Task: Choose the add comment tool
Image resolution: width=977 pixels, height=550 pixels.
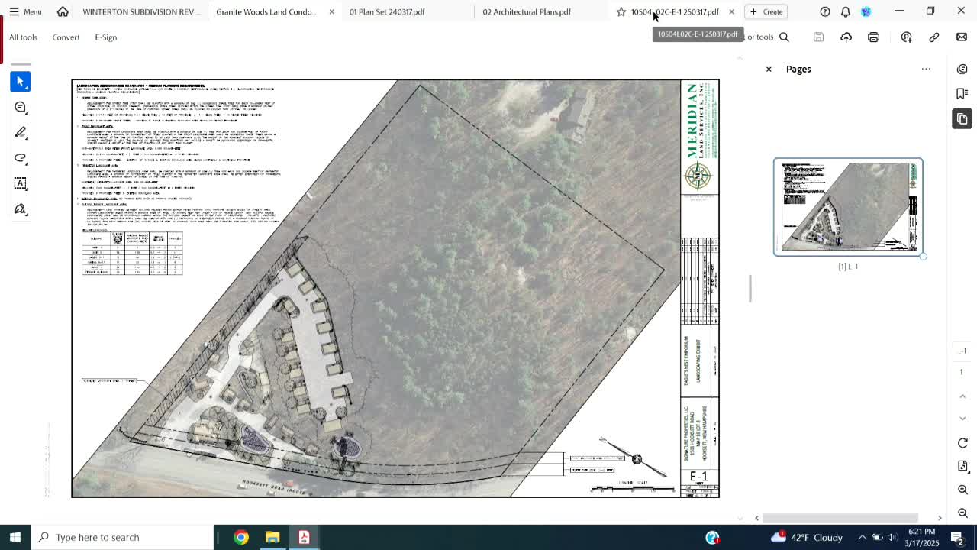Action: point(21,107)
